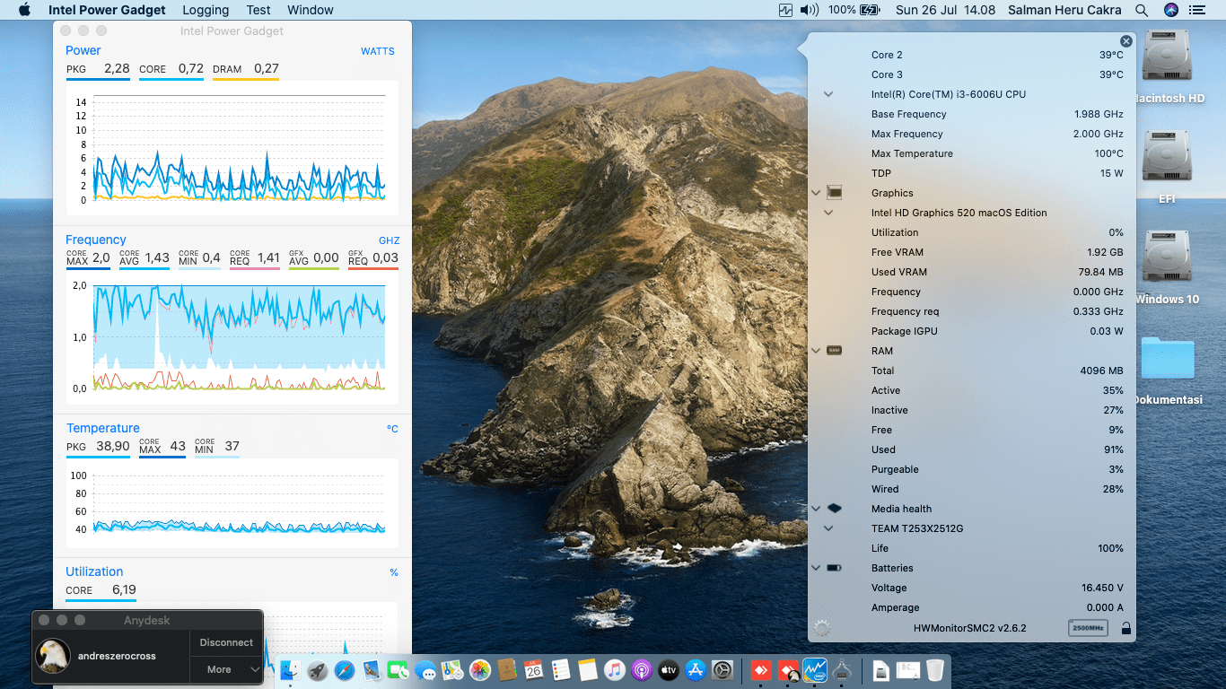This screenshot has height=689, width=1226.
Task: Open Spotlight search in the menu bar
Action: click(1142, 10)
